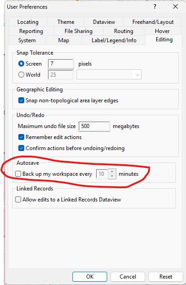The image size is (186, 285).
Task: Select the Screen snap tolerance radio button
Action: click(x=21, y=64)
